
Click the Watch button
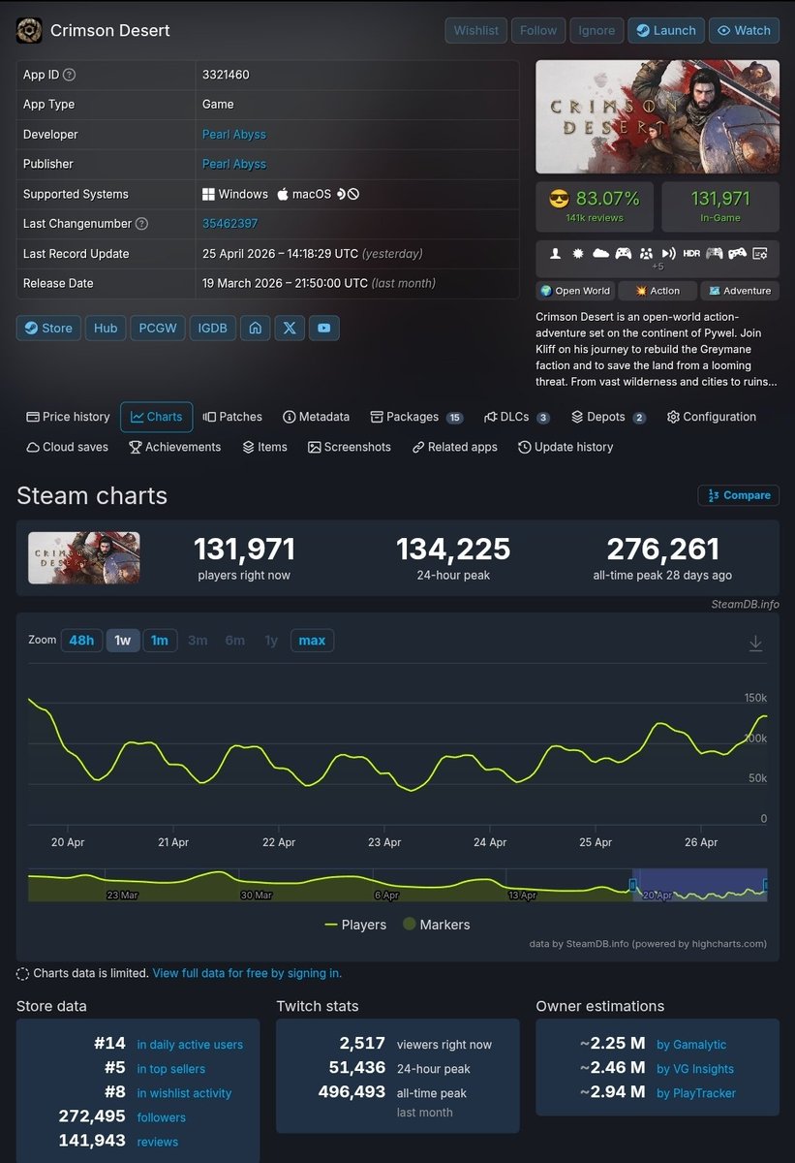745,30
